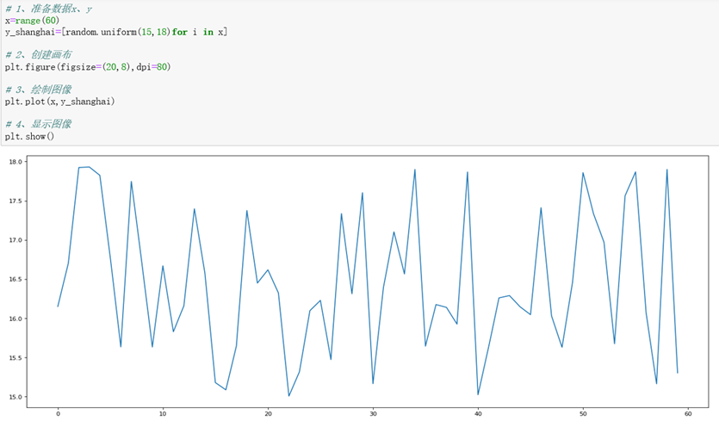
Task: Click comment '# 3、绘制图像'
Action: [x=39, y=89]
